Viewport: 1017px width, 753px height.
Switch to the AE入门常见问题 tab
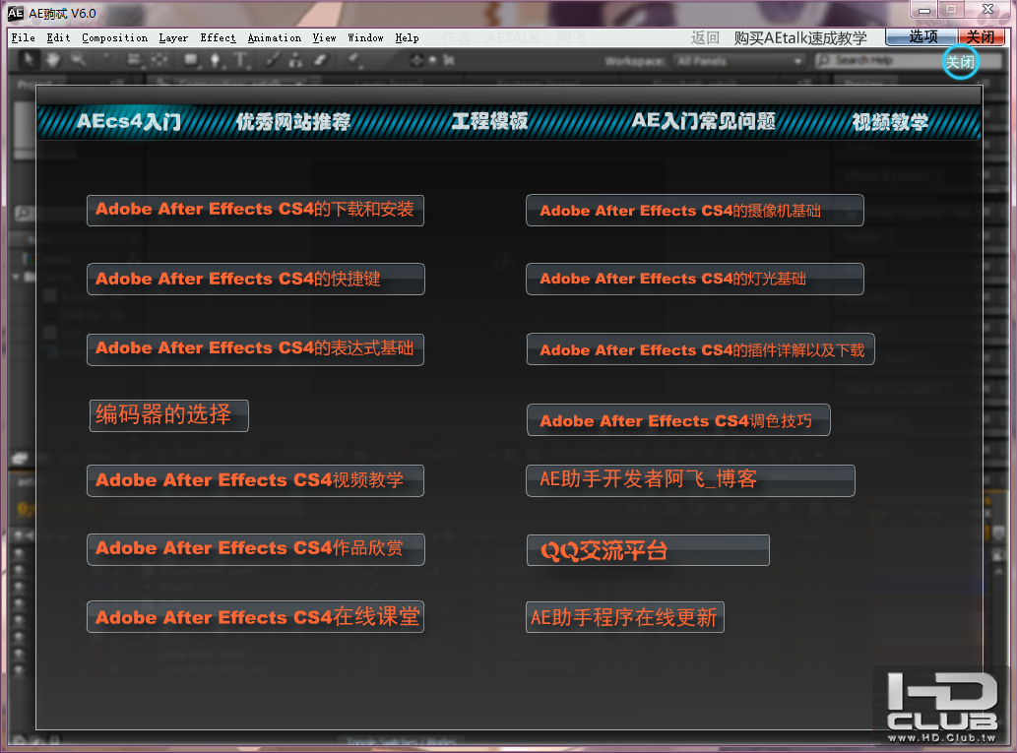pyautogui.click(x=704, y=121)
